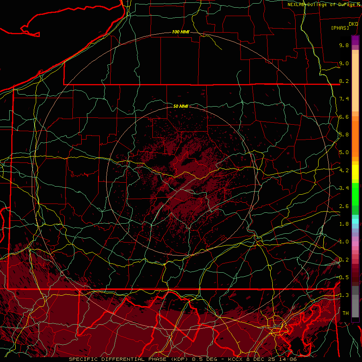The height and width of the screenshot is (362, 362).
Task: Click the 1.3 value near the scale bottom
Action: coord(344,295)
